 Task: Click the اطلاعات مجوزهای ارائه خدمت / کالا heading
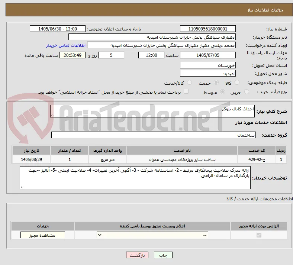(260, 199)
